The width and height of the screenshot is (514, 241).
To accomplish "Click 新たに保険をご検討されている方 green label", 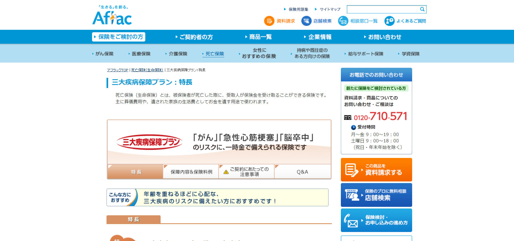I will point(376,88).
